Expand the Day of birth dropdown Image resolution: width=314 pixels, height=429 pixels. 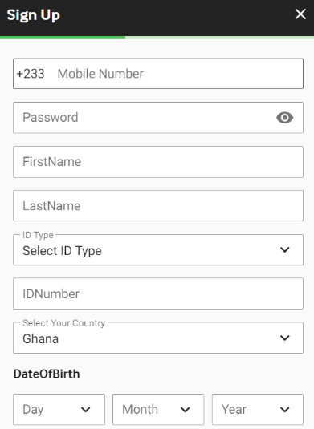click(x=59, y=409)
